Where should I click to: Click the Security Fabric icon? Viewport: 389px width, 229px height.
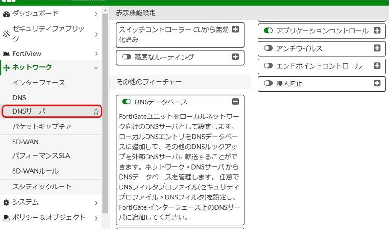[6, 34]
